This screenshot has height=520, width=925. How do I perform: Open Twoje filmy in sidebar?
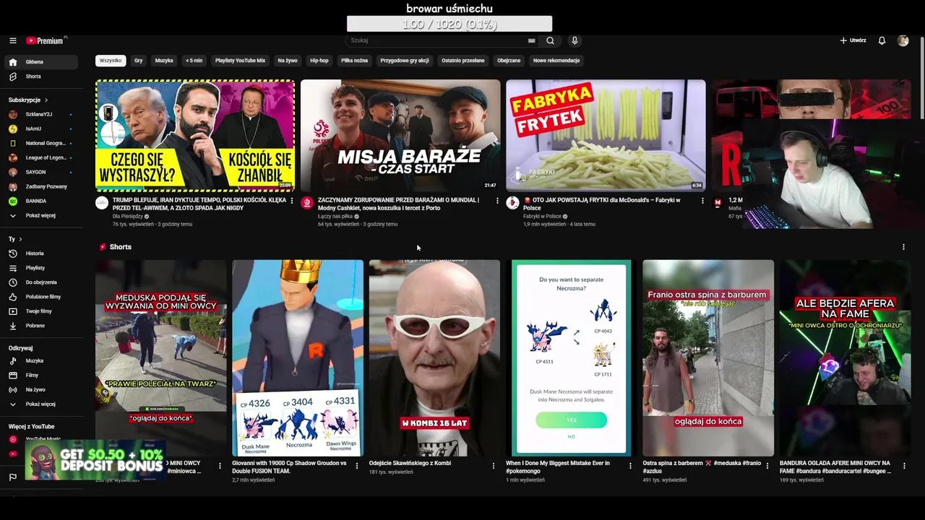tap(40, 311)
